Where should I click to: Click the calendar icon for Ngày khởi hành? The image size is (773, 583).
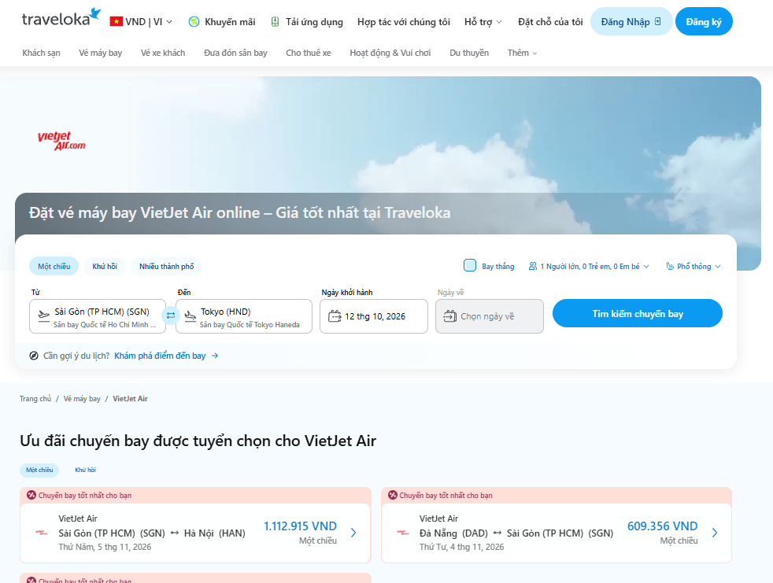click(335, 316)
